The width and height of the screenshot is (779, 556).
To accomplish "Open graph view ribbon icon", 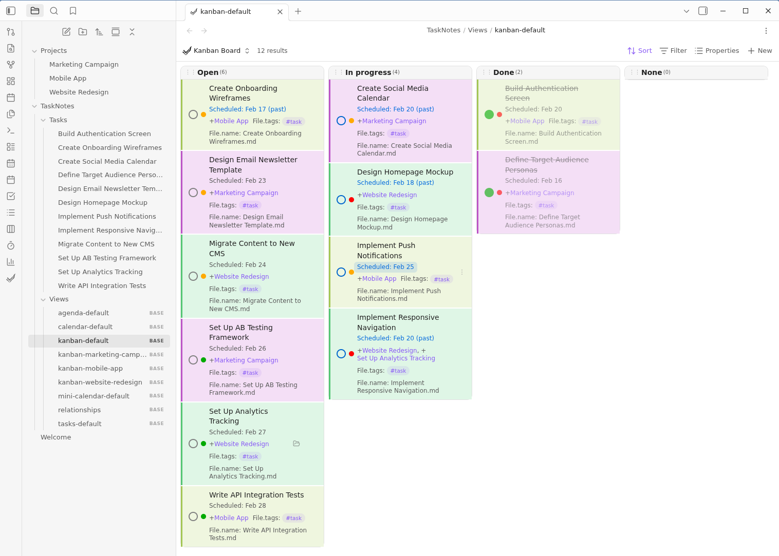I will tap(11, 65).
